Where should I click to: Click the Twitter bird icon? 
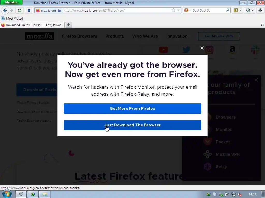pos(186,50)
